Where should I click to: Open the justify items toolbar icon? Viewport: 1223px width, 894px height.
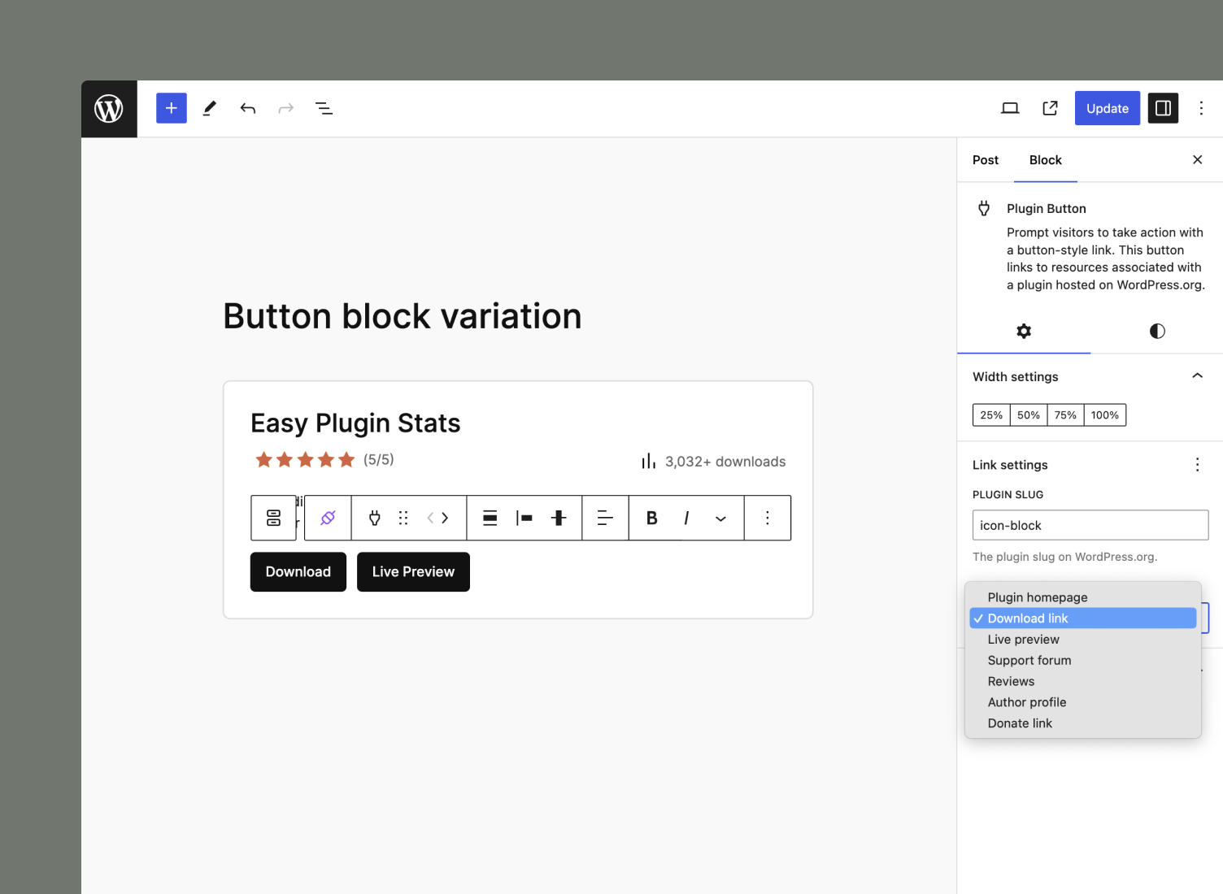(x=490, y=518)
